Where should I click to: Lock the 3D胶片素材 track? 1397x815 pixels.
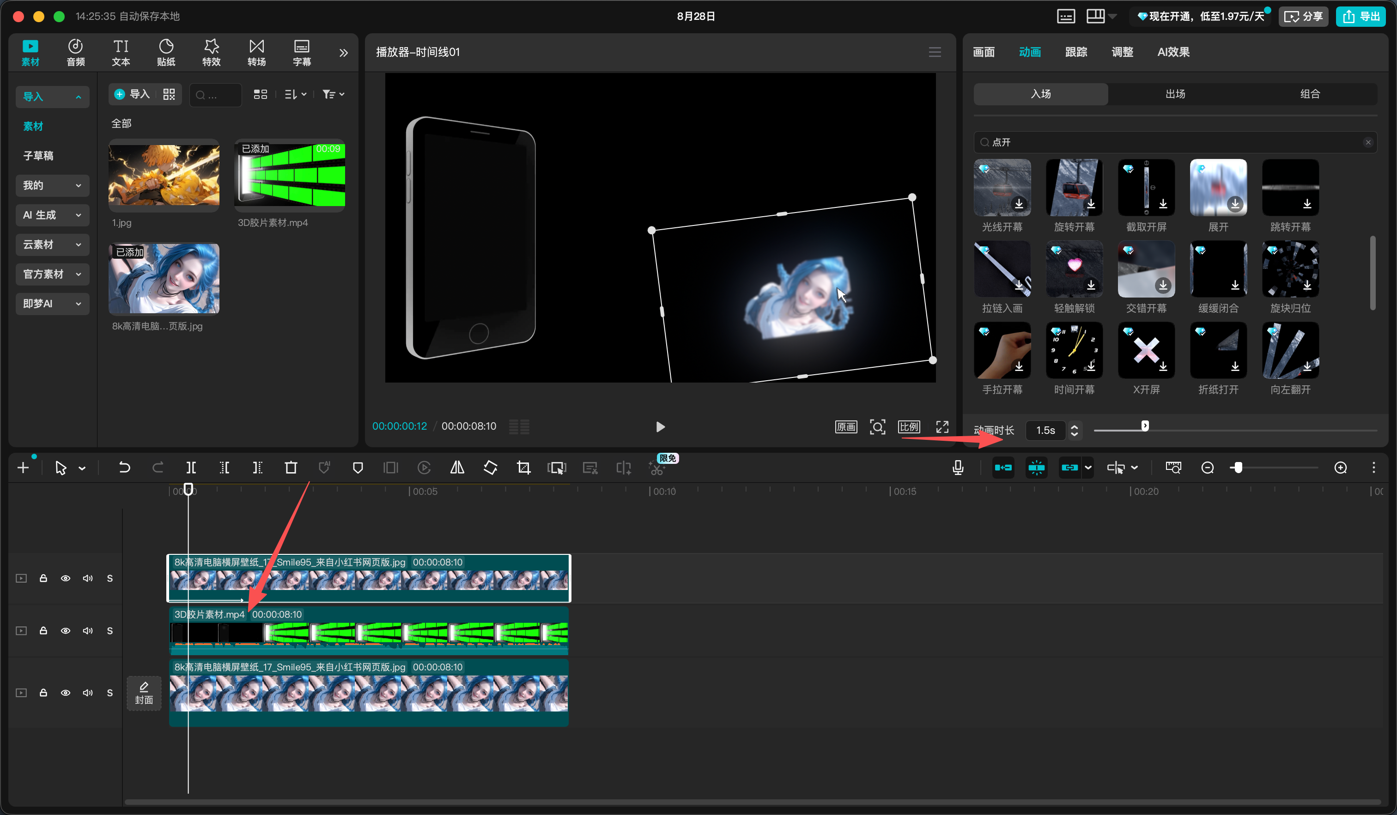click(x=43, y=630)
